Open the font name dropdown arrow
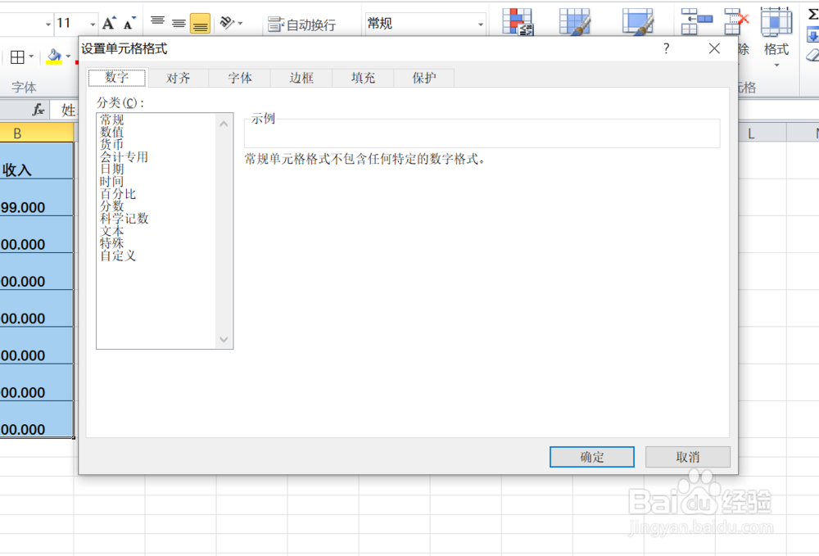The image size is (819, 556). (48, 24)
